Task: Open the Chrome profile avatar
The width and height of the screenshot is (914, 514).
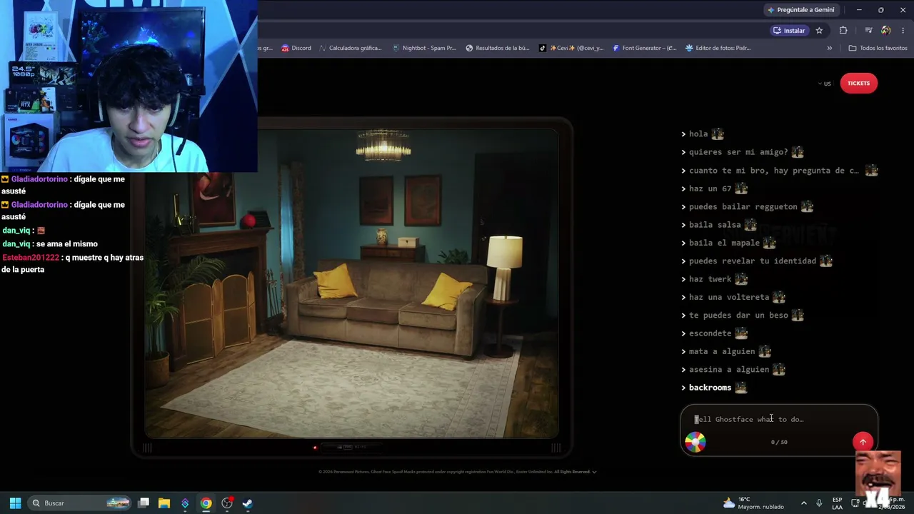Action: [886, 31]
